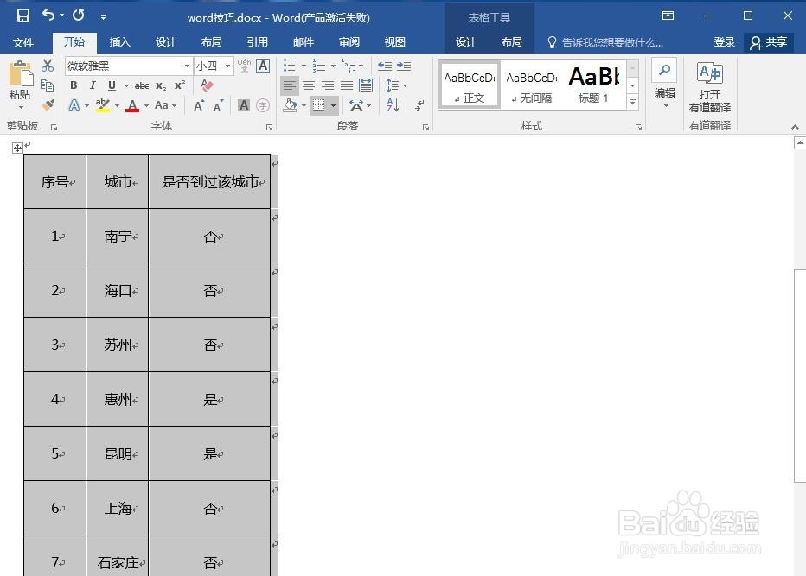Expand the font color dropdown arrow
This screenshot has height=576, width=806.
145,105
